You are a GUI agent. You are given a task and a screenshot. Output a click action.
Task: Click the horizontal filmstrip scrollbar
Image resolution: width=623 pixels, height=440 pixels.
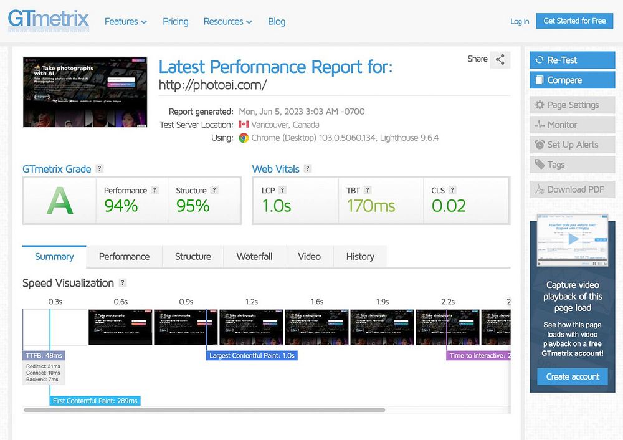tap(204, 410)
